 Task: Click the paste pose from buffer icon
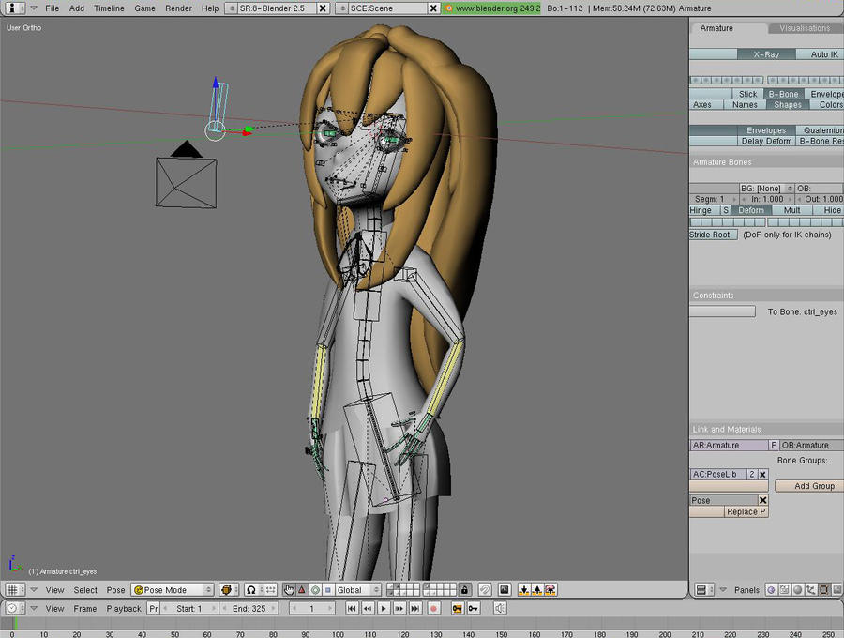537,589
